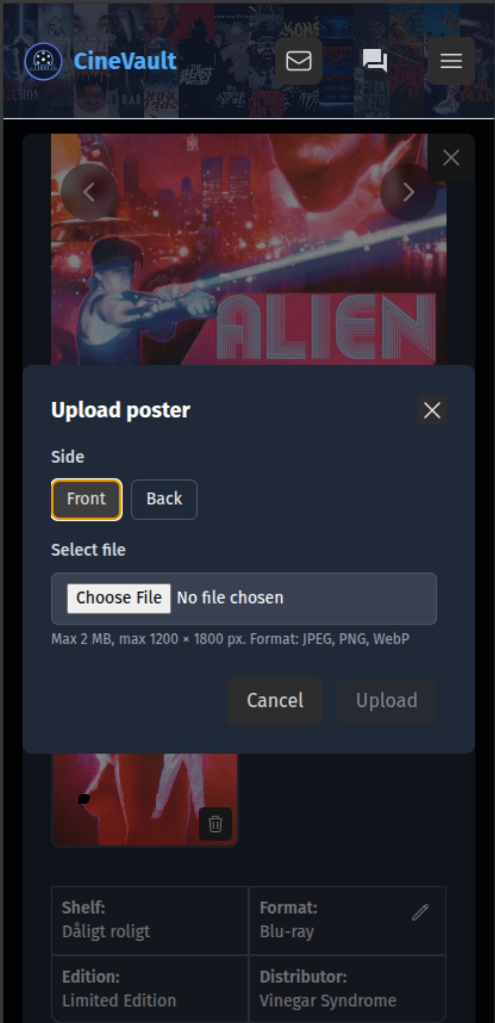
Task: Show the previous poster image
Action: [89, 192]
